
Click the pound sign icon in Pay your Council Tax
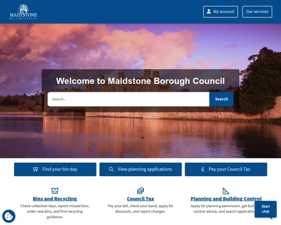(x=203, y=169)
